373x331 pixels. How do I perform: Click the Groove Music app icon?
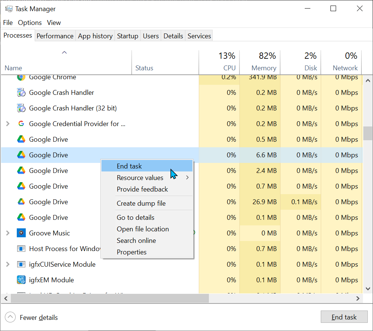(21, 233)
